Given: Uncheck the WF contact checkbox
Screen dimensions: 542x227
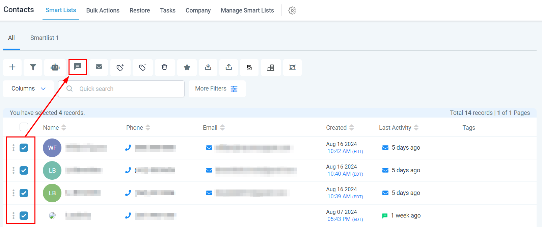Looking at the screenshot, I should tap(24, 148).
